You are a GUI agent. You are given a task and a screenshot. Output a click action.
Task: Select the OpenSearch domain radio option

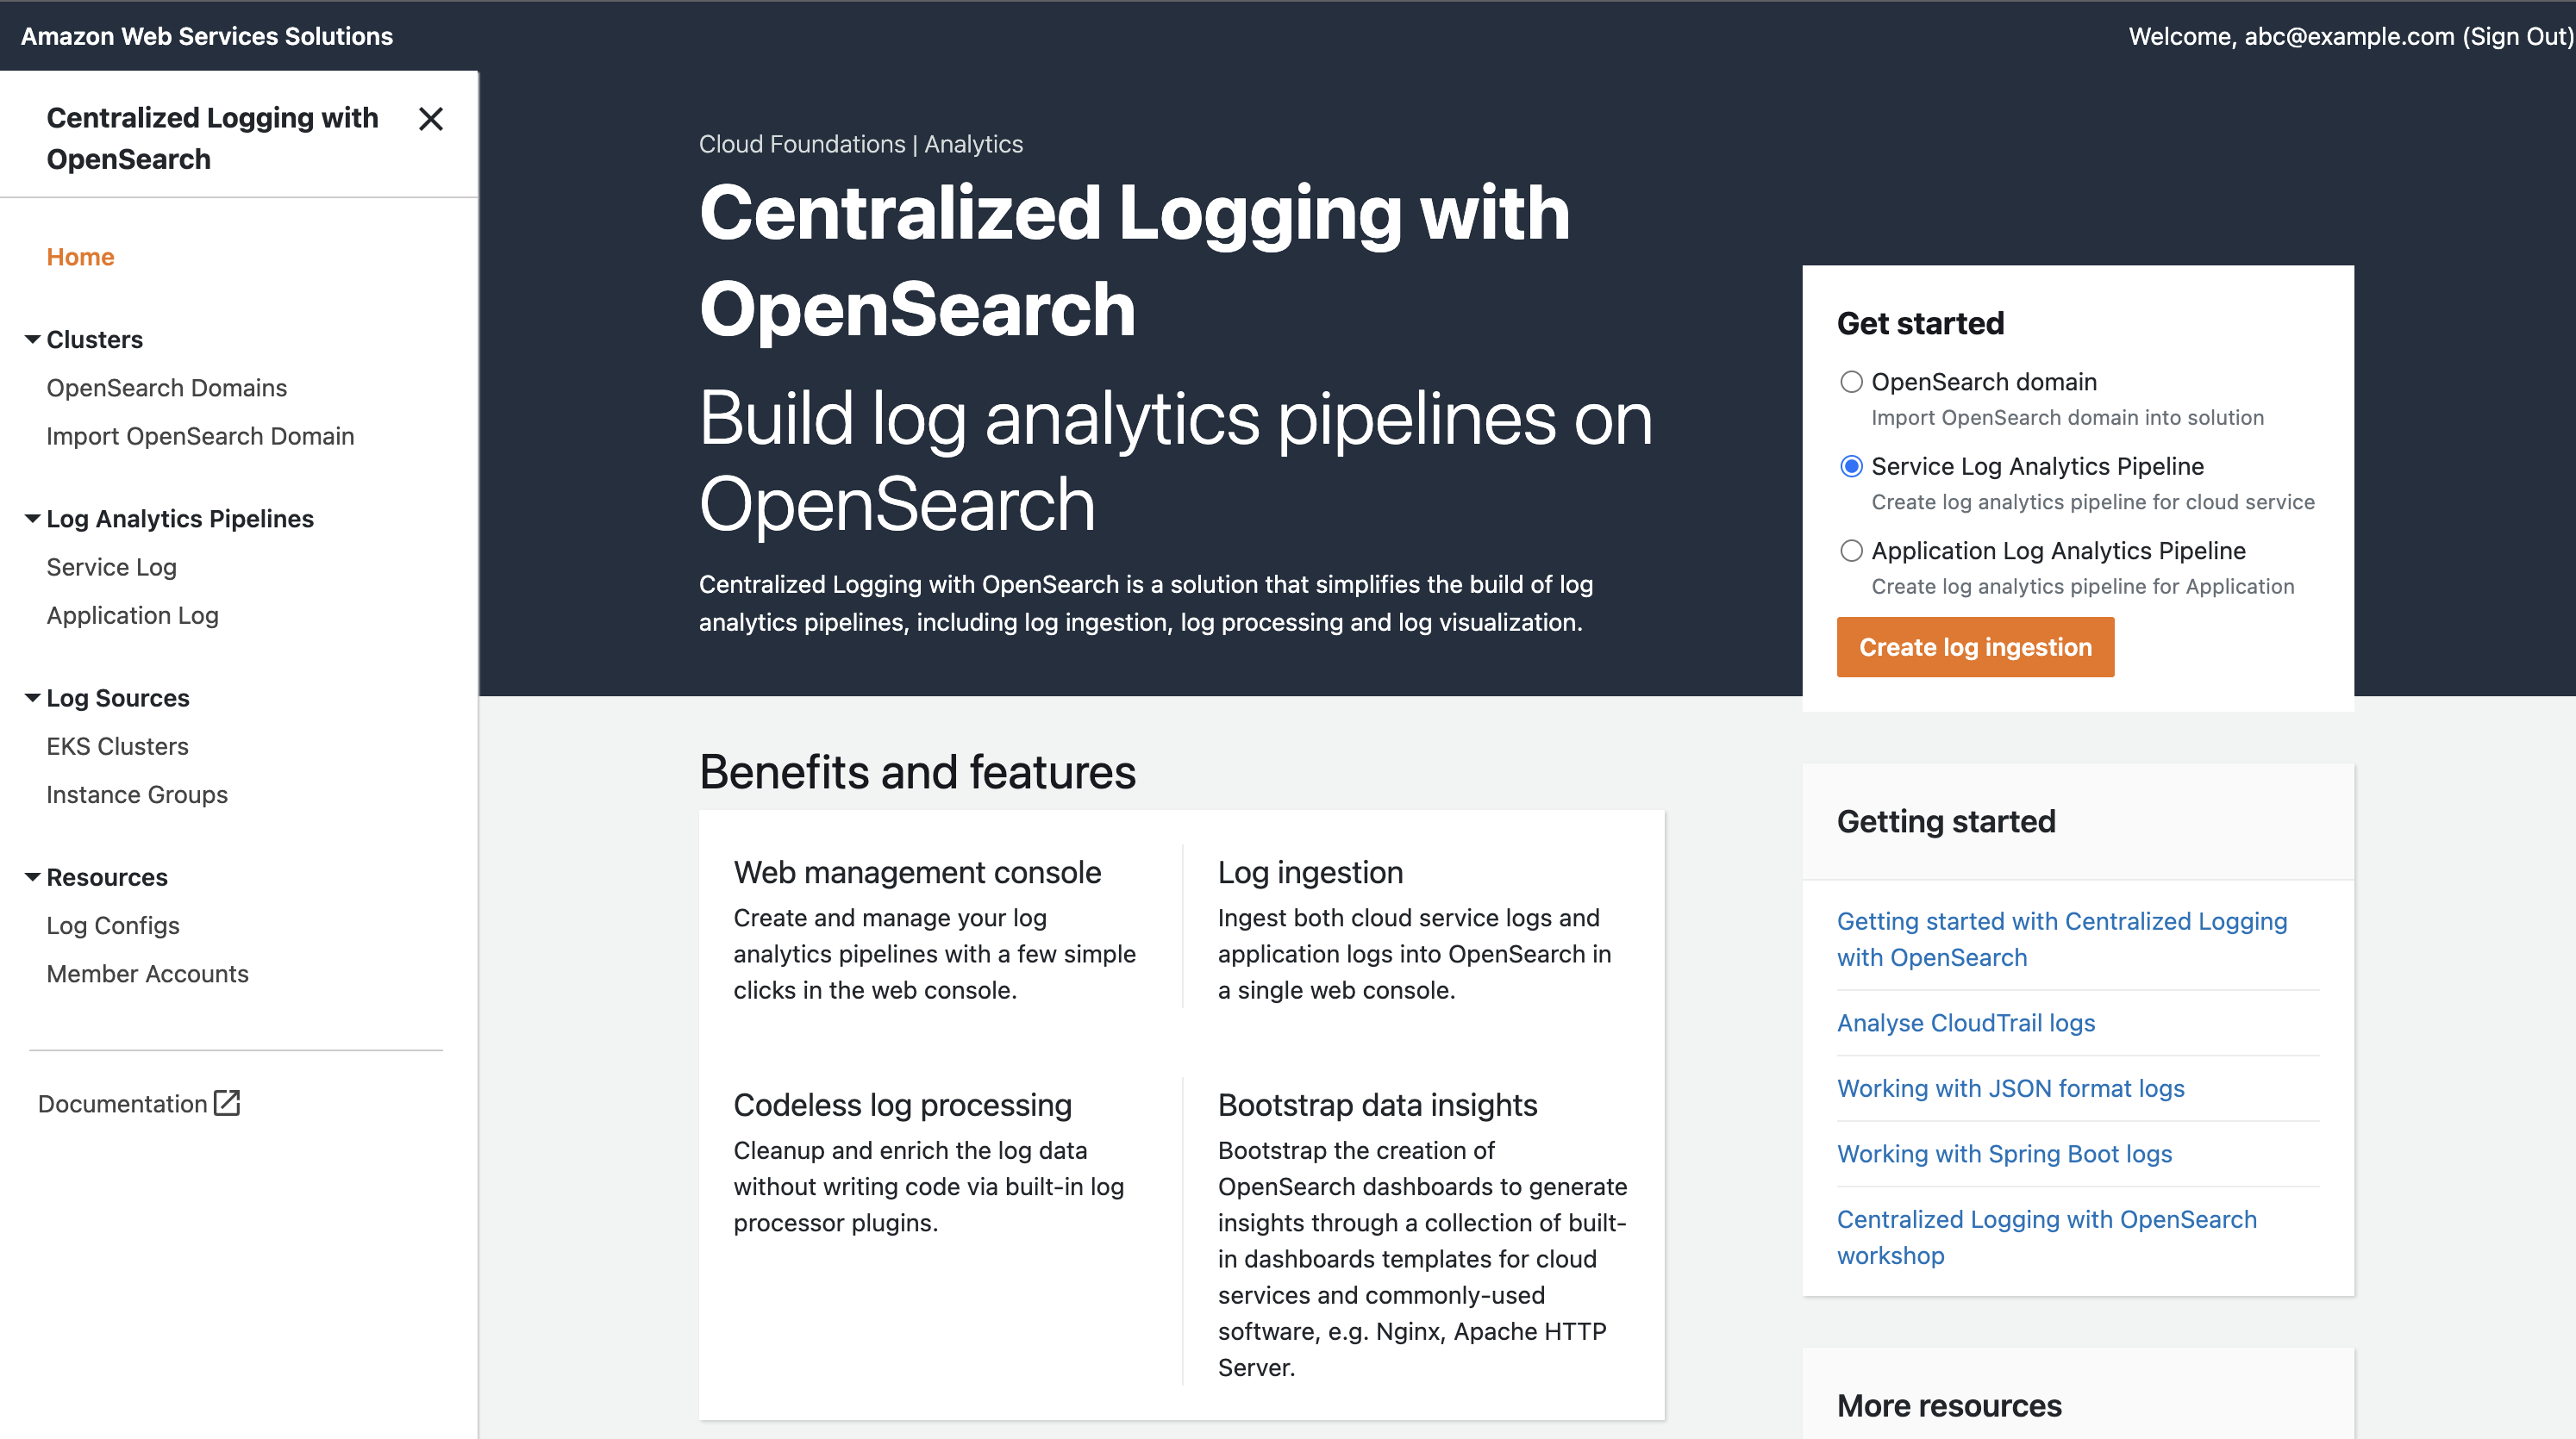1851,382
